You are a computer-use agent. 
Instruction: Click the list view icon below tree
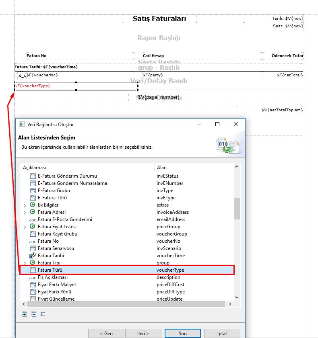43,314
